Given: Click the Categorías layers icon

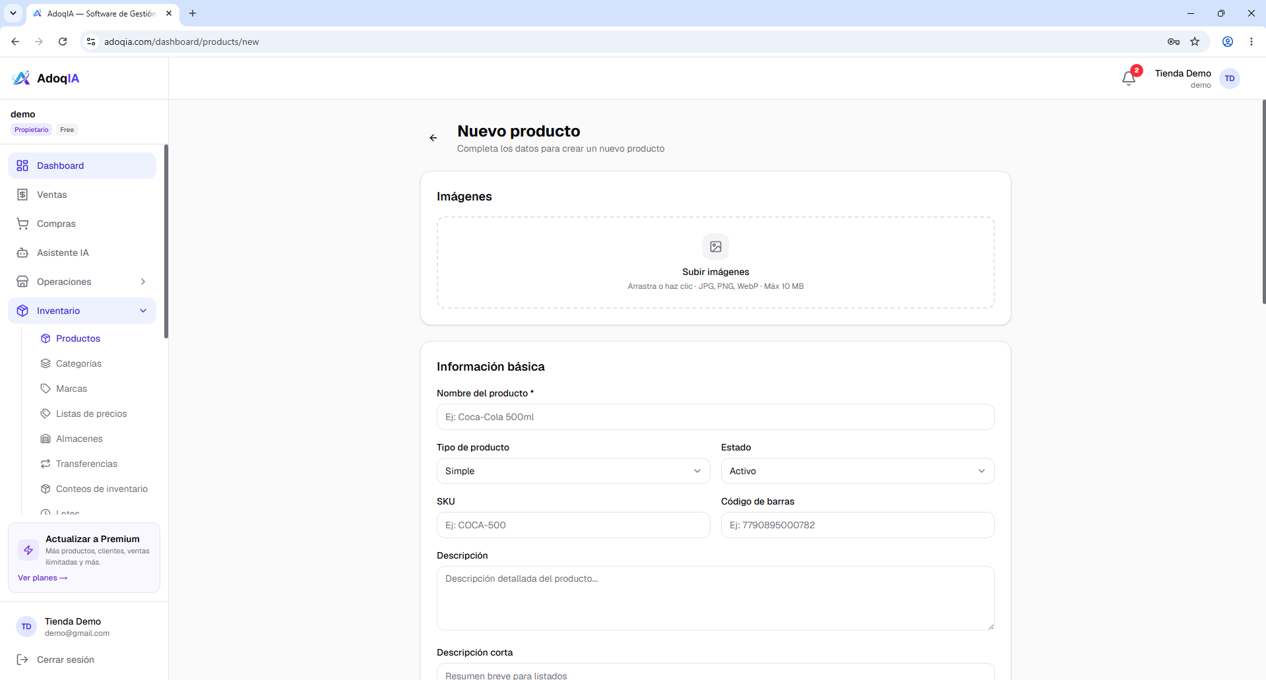Looking at the screenshot, I should (x=46, y=363).
